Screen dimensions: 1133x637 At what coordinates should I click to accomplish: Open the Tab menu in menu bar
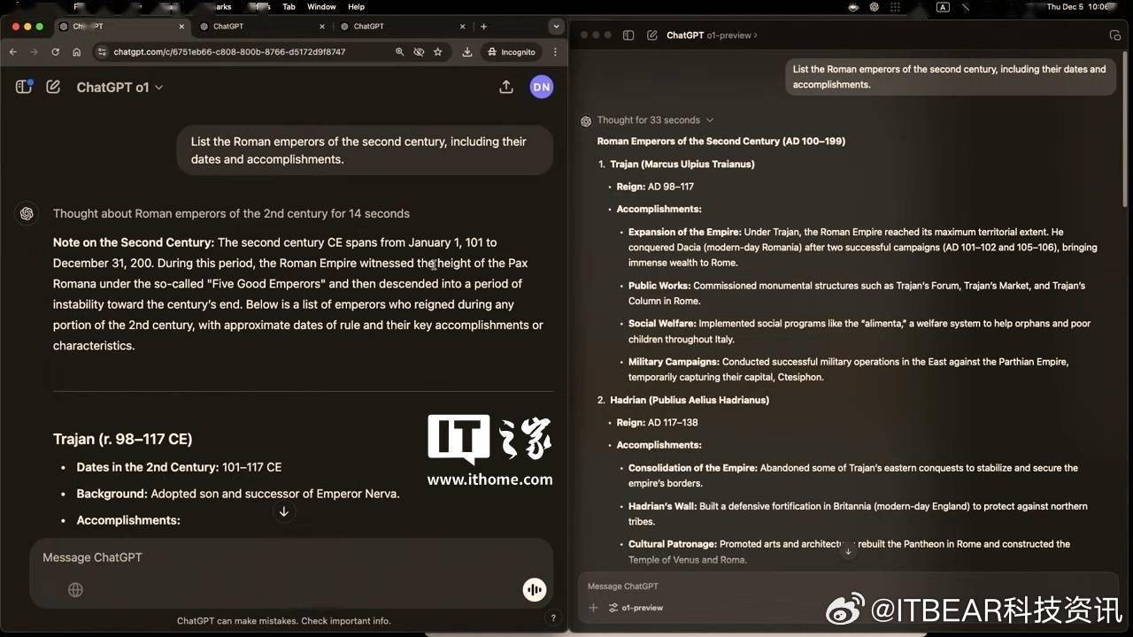point(289,6)
